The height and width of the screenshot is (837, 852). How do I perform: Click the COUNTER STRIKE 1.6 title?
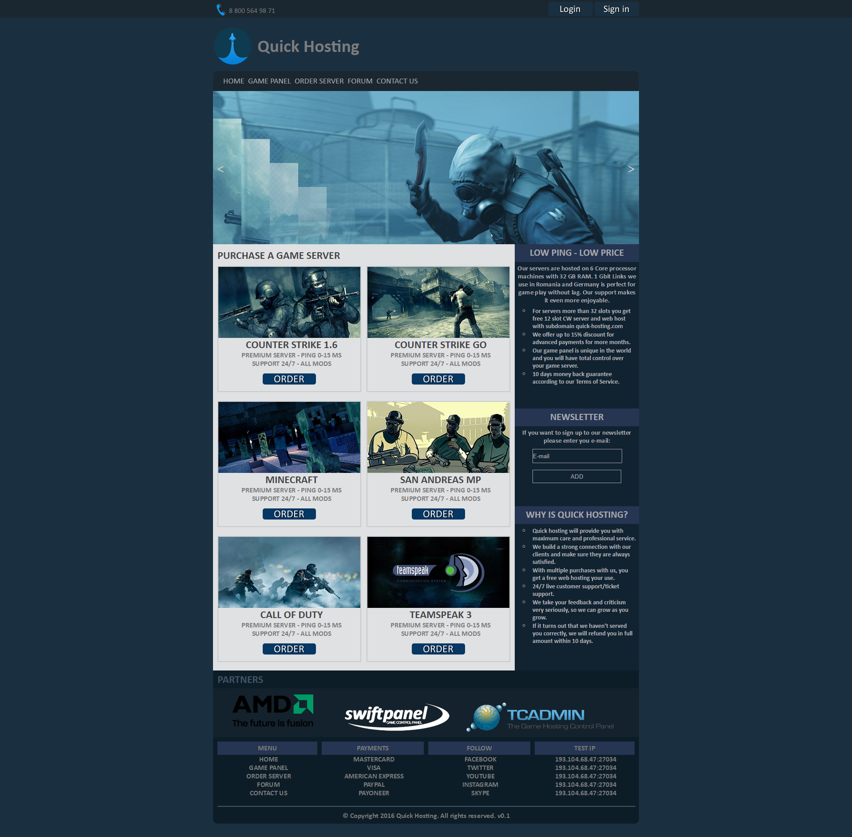click(x=291, y=345)
